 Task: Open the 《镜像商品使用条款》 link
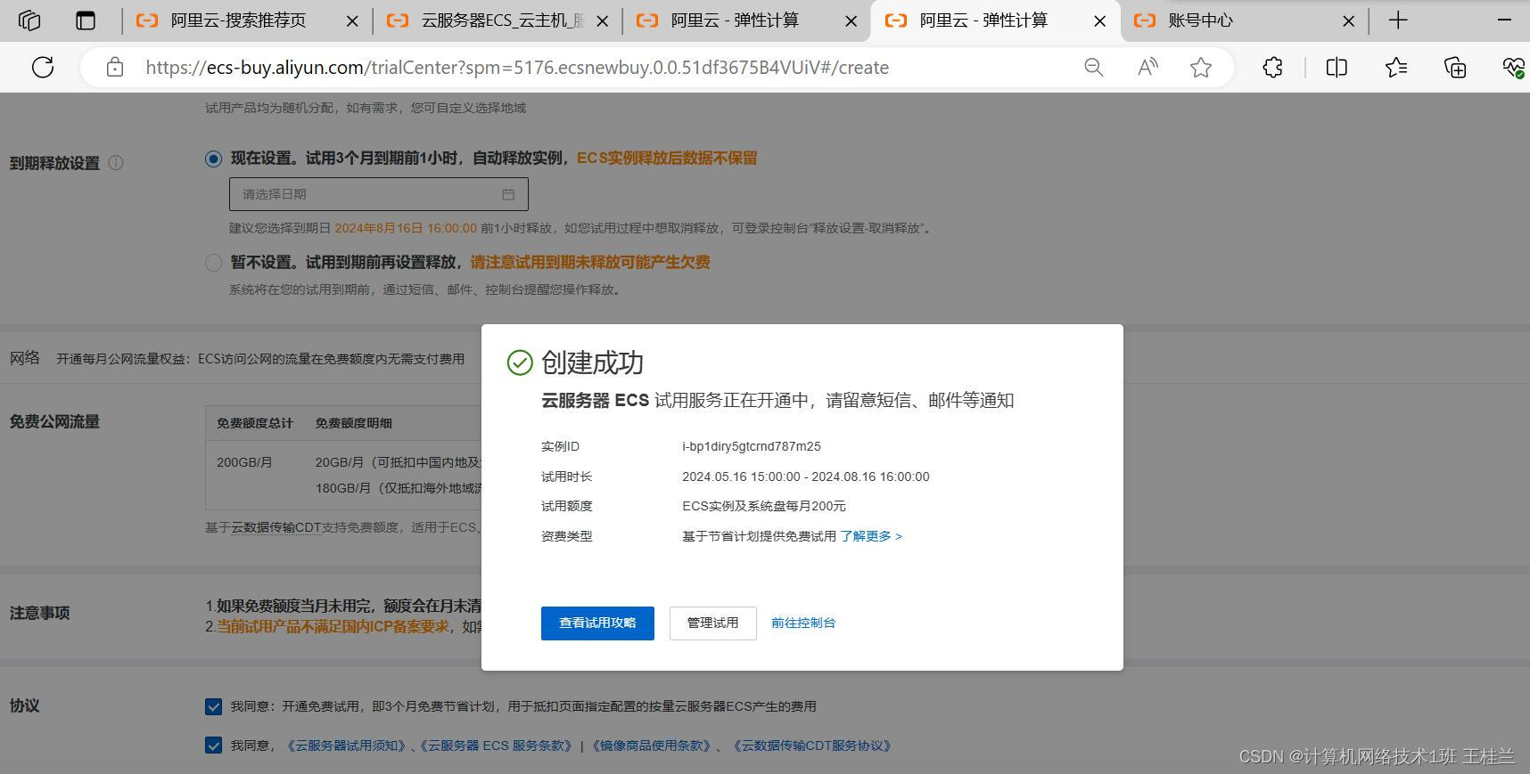653,745
